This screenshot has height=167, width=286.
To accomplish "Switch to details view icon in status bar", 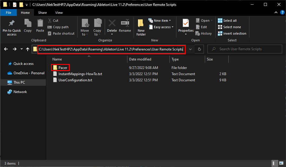I will [274, 163].
